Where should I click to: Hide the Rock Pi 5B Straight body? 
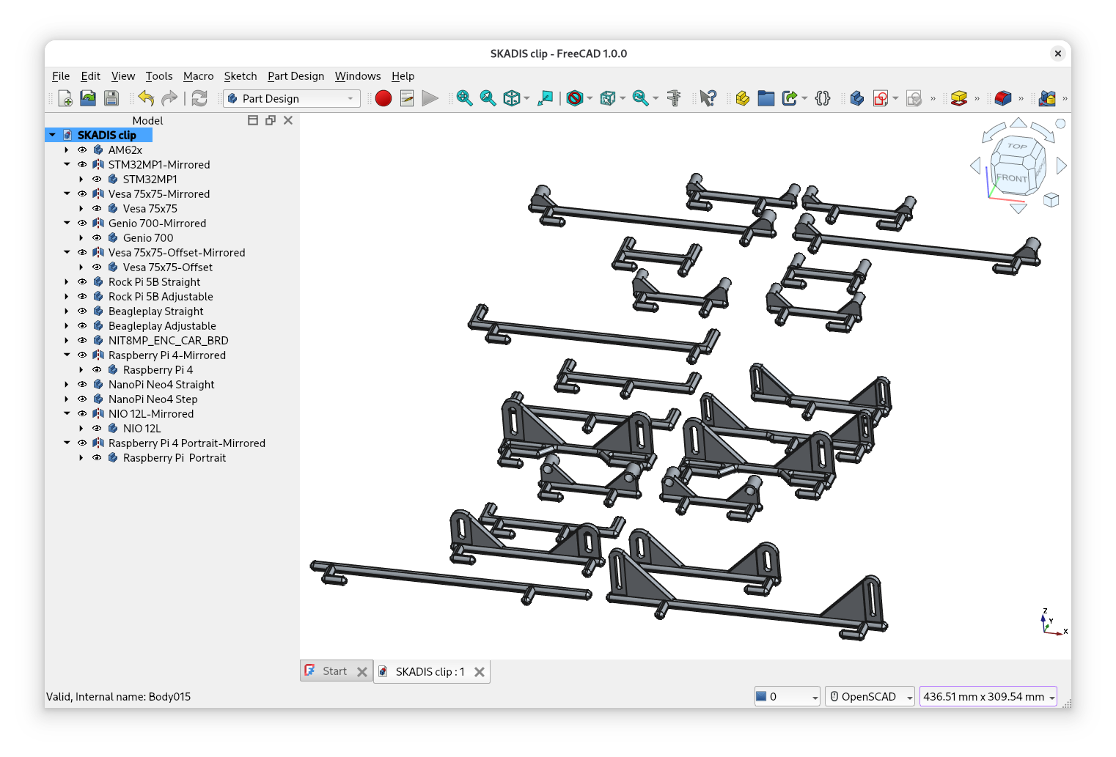[x=82, y=282]
